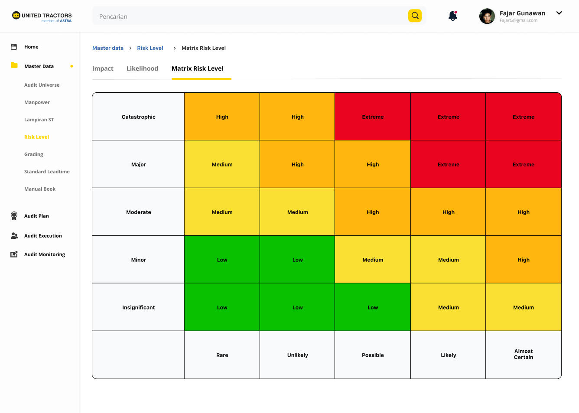Click the Home calendar icon in sidebar
This screenshot has height=413, width=579.
[14, 47]
